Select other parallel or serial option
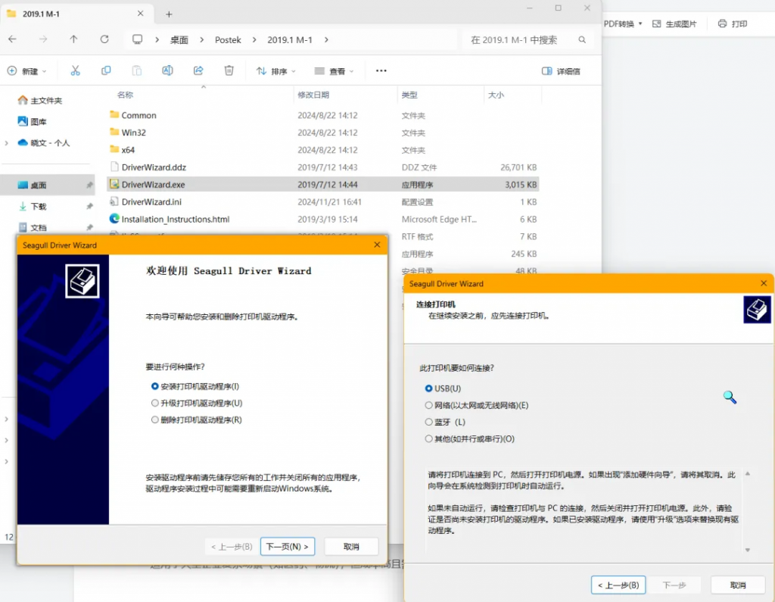 469,439
